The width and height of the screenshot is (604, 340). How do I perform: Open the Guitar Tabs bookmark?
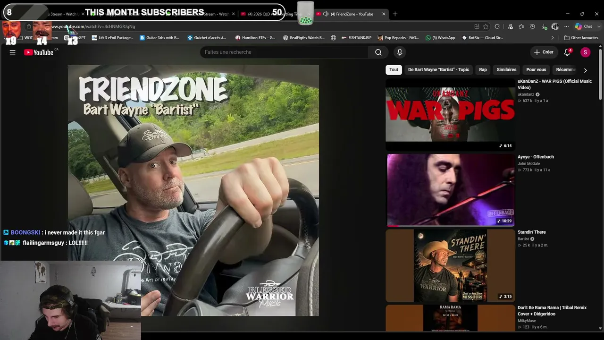[x=159, y=38]
